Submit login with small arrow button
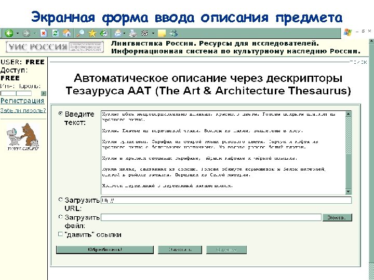The image size is (374, 280). (44, 93)
